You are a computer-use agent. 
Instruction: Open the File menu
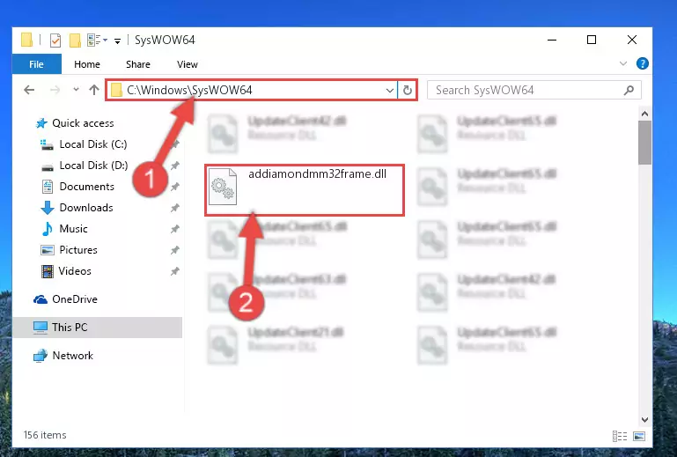[x=36, y=64]
